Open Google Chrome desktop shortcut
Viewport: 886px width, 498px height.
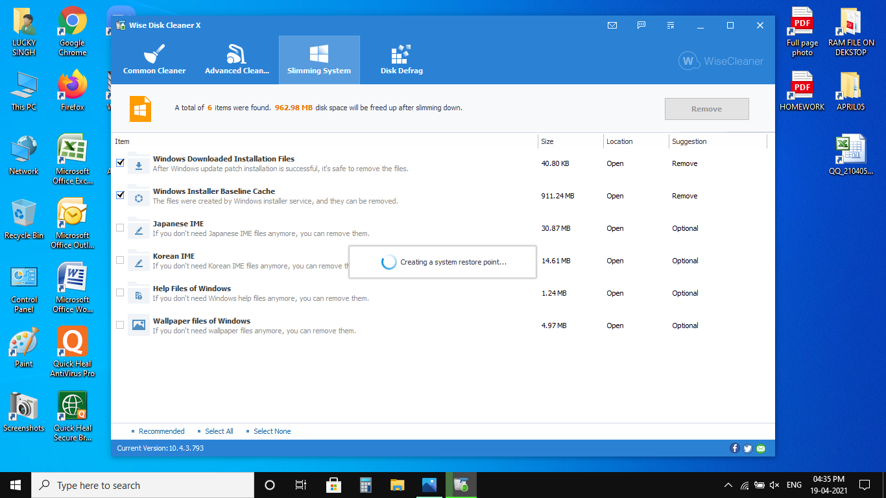tap(73, 31)
